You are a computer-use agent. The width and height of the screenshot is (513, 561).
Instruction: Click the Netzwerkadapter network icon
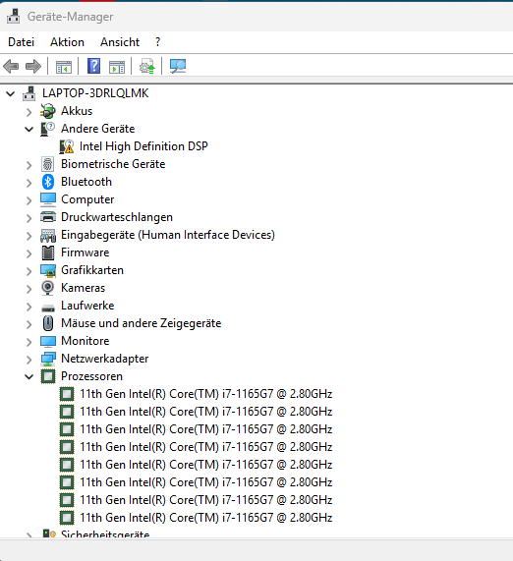[47, 359]
